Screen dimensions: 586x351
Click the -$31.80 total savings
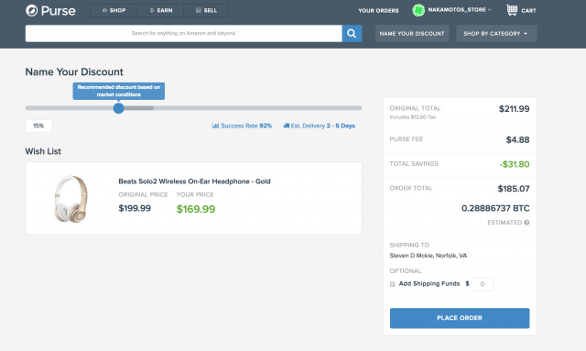pyautogui.click(x=515, y=164)
